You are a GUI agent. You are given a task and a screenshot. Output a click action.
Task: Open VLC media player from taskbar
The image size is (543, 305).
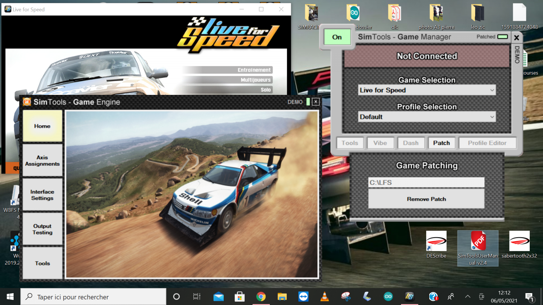pos(324,297)
